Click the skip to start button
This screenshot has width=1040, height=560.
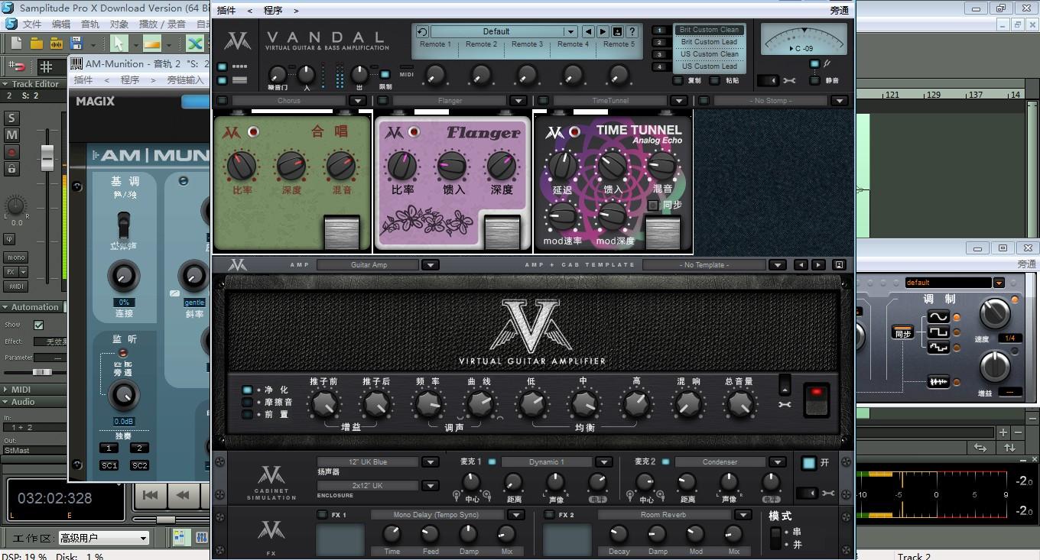coord(151,495)
